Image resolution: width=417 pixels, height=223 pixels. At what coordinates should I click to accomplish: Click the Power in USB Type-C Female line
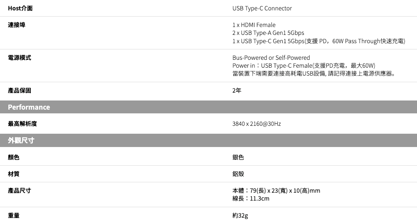pos(304,66)
